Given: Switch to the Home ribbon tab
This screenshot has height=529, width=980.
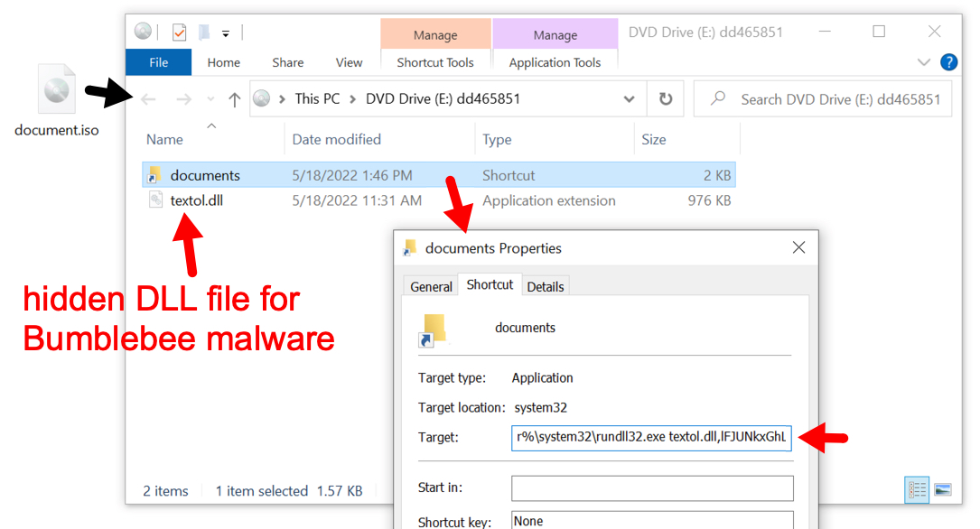Looking at the screenshot, I should (224, 62).
